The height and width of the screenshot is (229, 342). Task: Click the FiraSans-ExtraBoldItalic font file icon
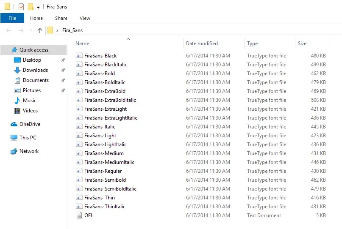(79, 100)
